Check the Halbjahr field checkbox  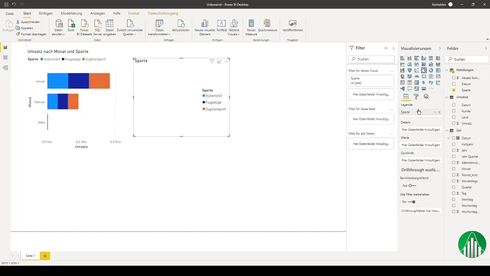(x=454, y=144)
